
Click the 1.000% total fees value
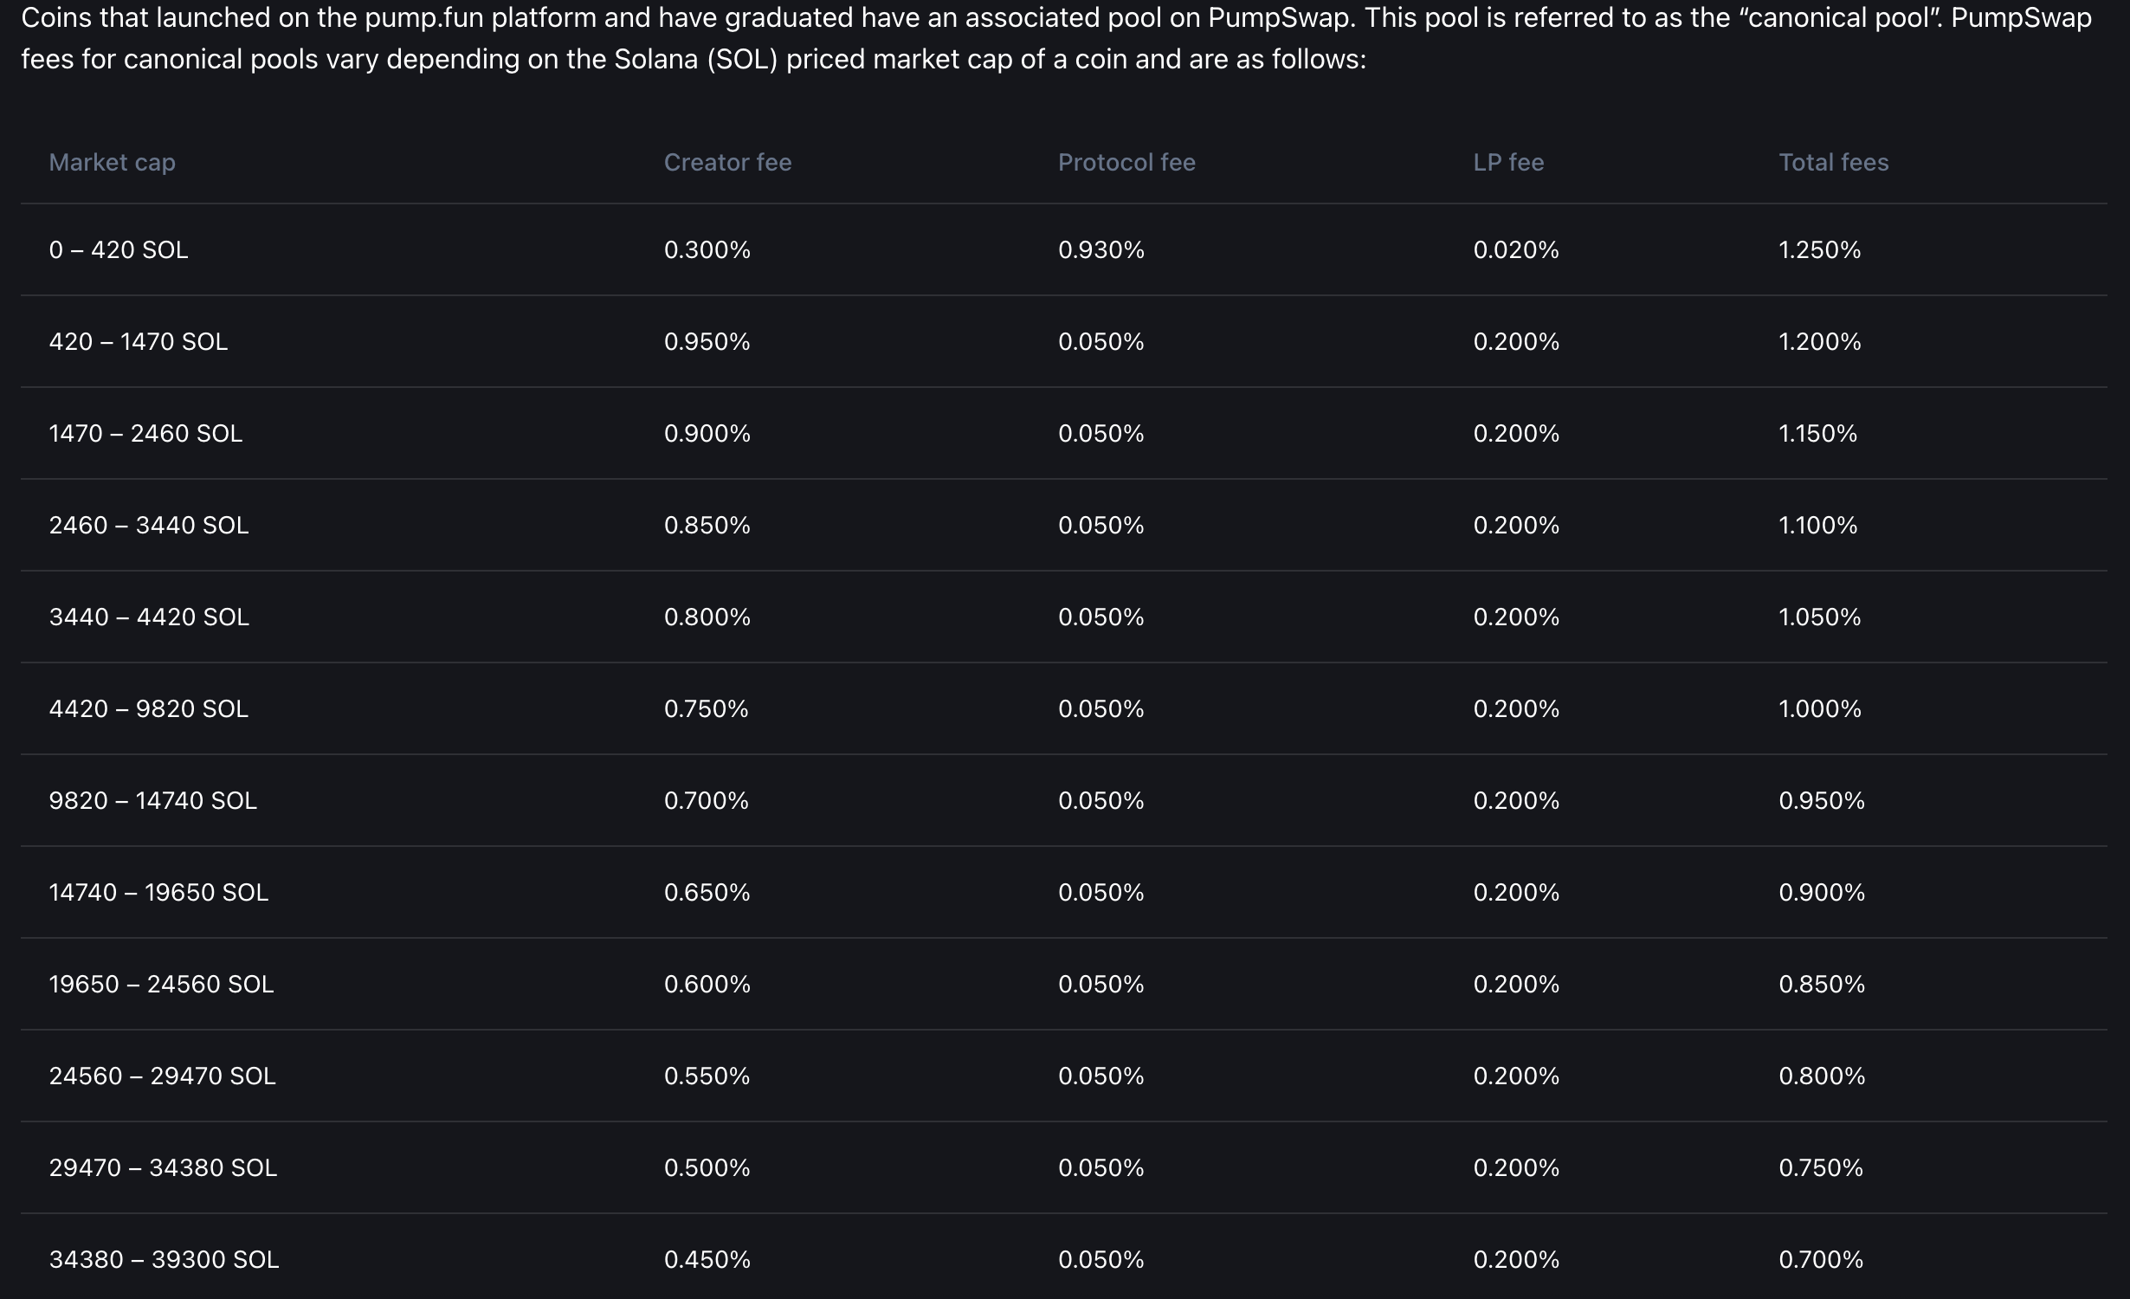(1819, 709)
